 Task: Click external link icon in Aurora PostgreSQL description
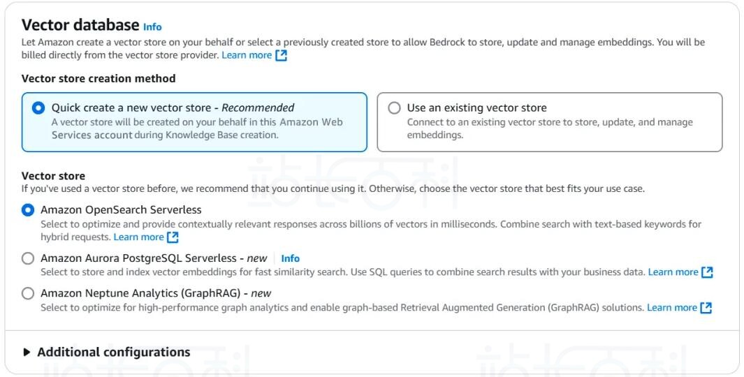pos(707,272)
